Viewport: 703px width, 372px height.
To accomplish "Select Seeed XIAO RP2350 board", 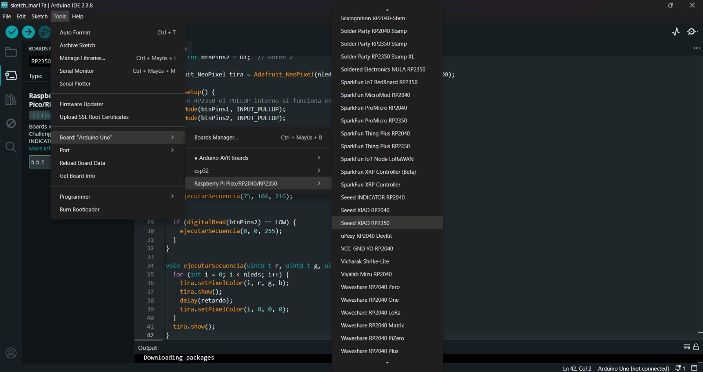I will pyautogui.click(x=365, y=223).
